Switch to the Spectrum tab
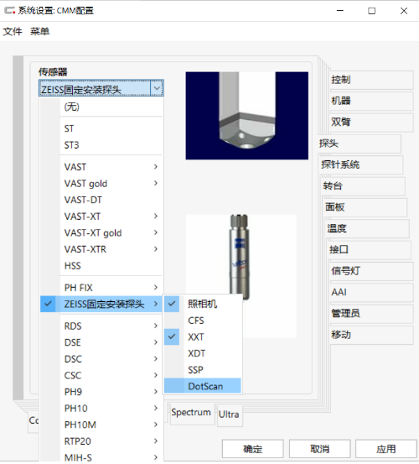The height and width of the screenshot is (464, 419). pos(191,413)
